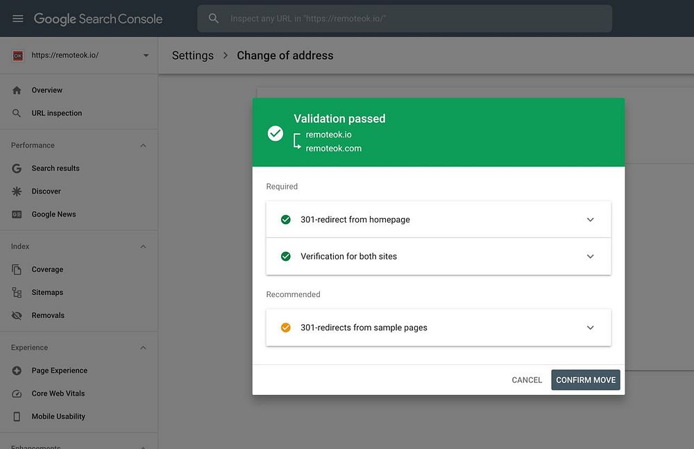
Task: Collapse the Performance section
Action: click(143, 146)
